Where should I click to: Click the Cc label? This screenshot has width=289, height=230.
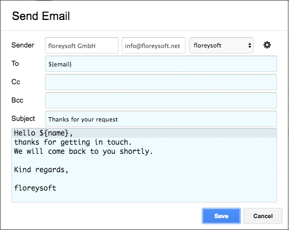click(x=16, y=82)
